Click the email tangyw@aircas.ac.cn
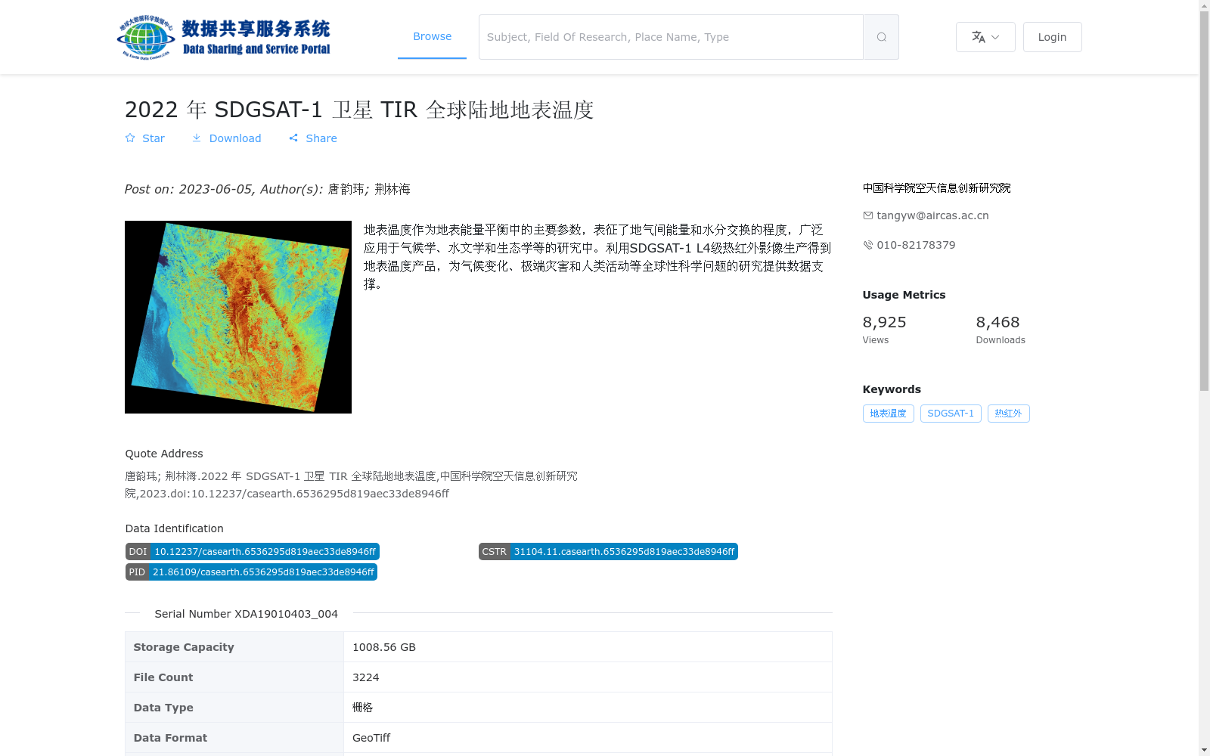1210x756 pixels. [932, 215]
